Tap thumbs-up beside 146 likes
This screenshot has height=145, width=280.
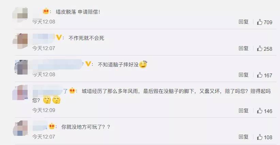click(x=260, y=111)
